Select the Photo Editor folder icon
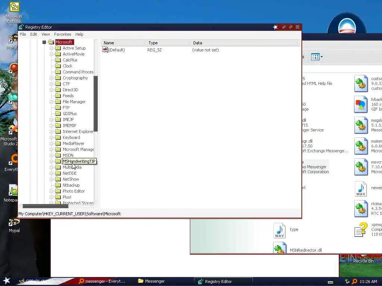The image size is (382, 286). pos(58,191)
